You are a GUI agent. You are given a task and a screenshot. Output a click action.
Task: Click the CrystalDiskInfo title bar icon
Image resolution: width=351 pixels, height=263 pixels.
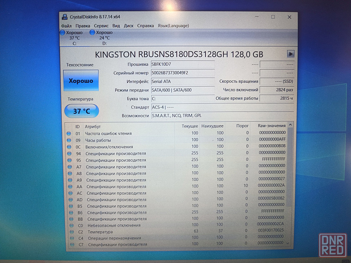coord(65,17)
